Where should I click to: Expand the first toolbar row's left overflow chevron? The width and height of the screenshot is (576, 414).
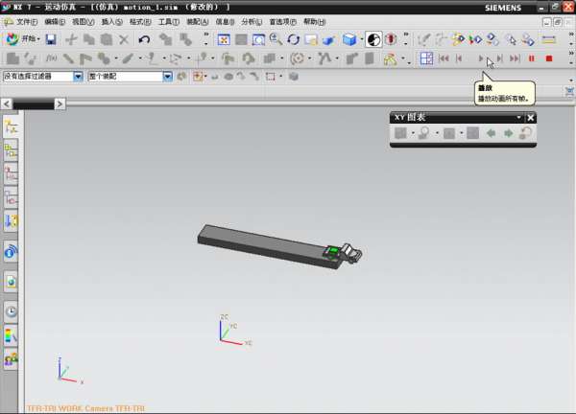coord(206,39)
